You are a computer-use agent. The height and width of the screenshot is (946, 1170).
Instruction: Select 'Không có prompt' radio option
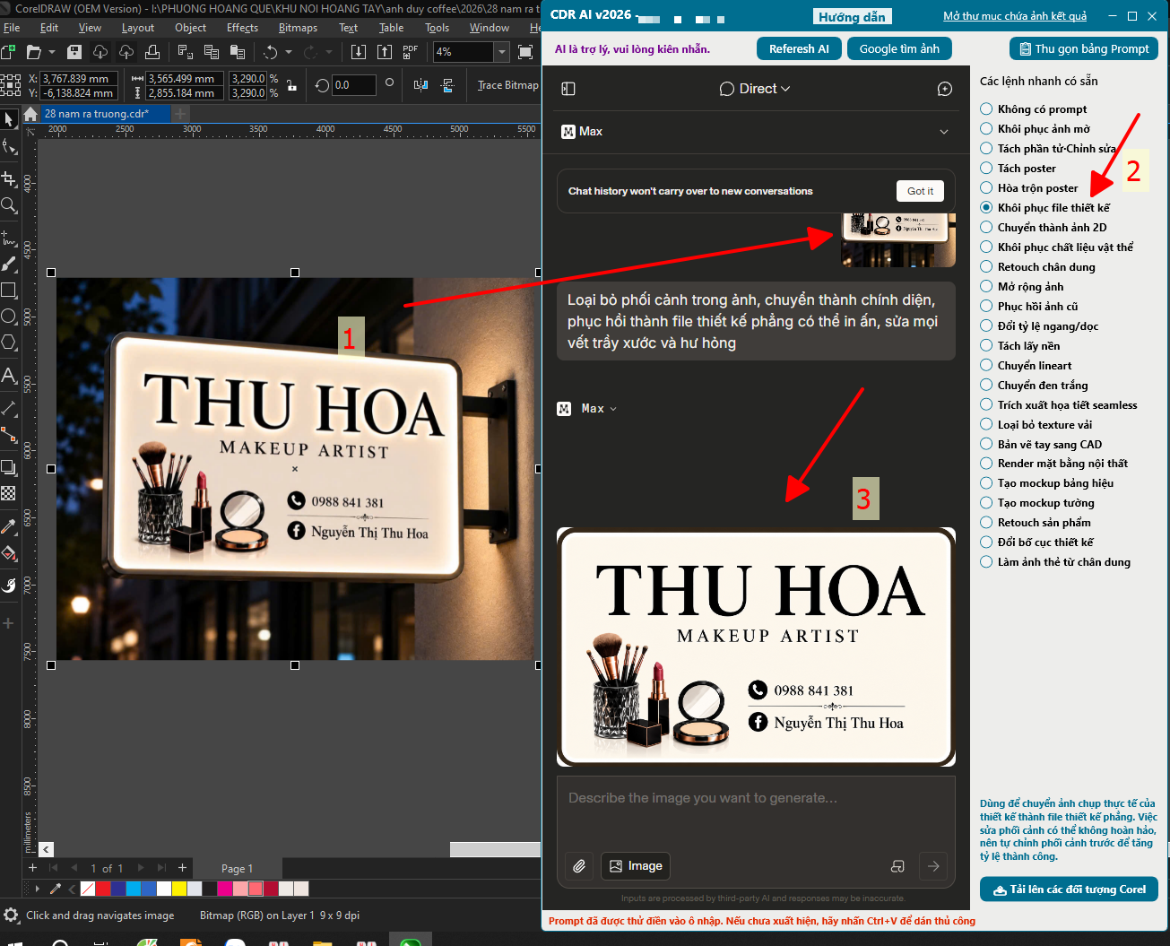(986, 109)
